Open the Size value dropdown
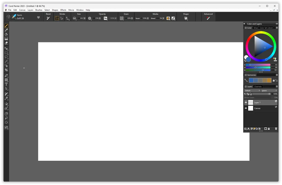Image resolution: width=282 pixels, height=185 pixels. pyautogui.click(x=85, y=18)
